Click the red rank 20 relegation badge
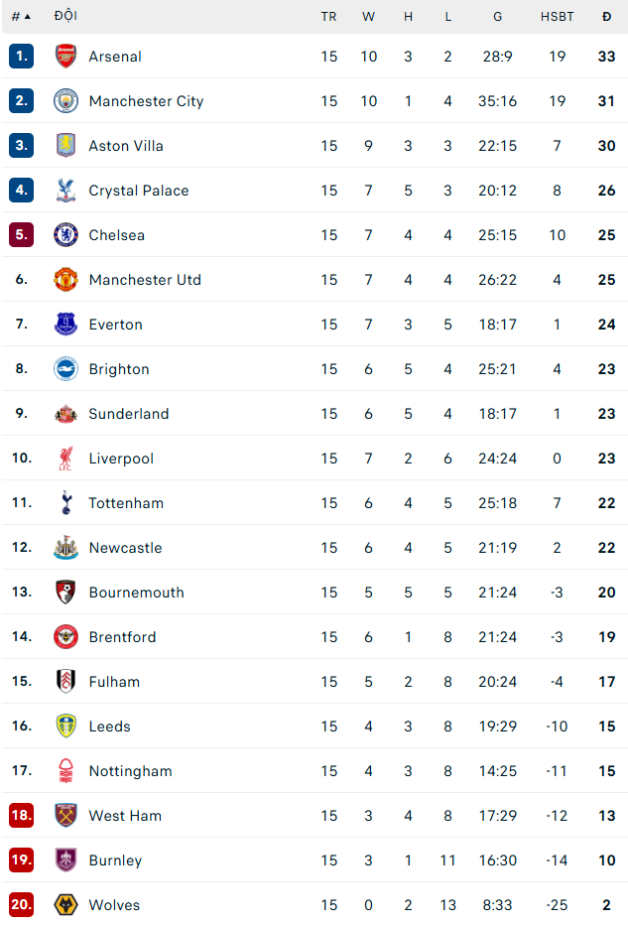628x926 pixels. pyautogui.click(x=22, y=905)
